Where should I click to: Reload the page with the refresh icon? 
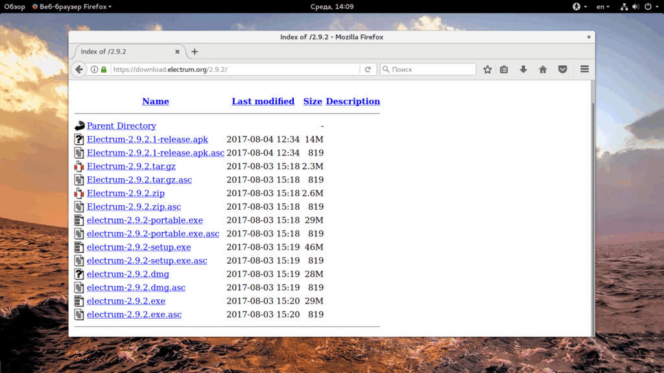point(368,69)
